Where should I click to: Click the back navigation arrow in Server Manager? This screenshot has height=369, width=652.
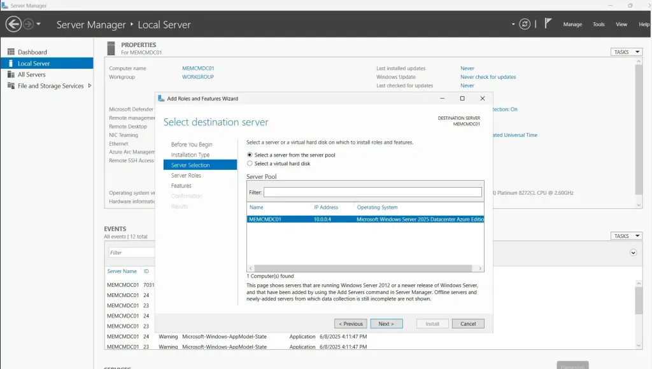pos(14,24)
